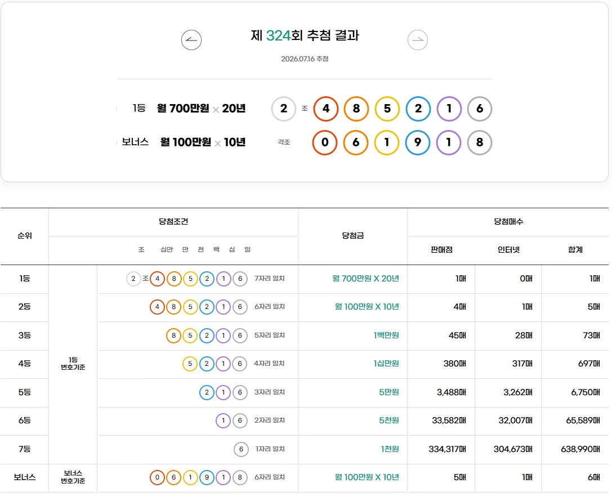Image resolution: width=612 pixels, height=497 pixels.
Task: Click the 순위 column header
Action: pos(25,236)
